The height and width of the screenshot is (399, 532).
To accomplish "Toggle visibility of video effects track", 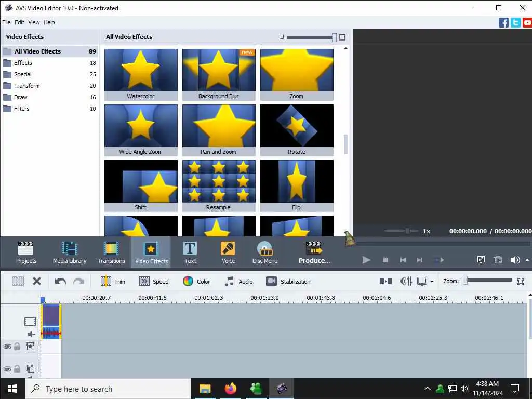I will tap(7, 347).
